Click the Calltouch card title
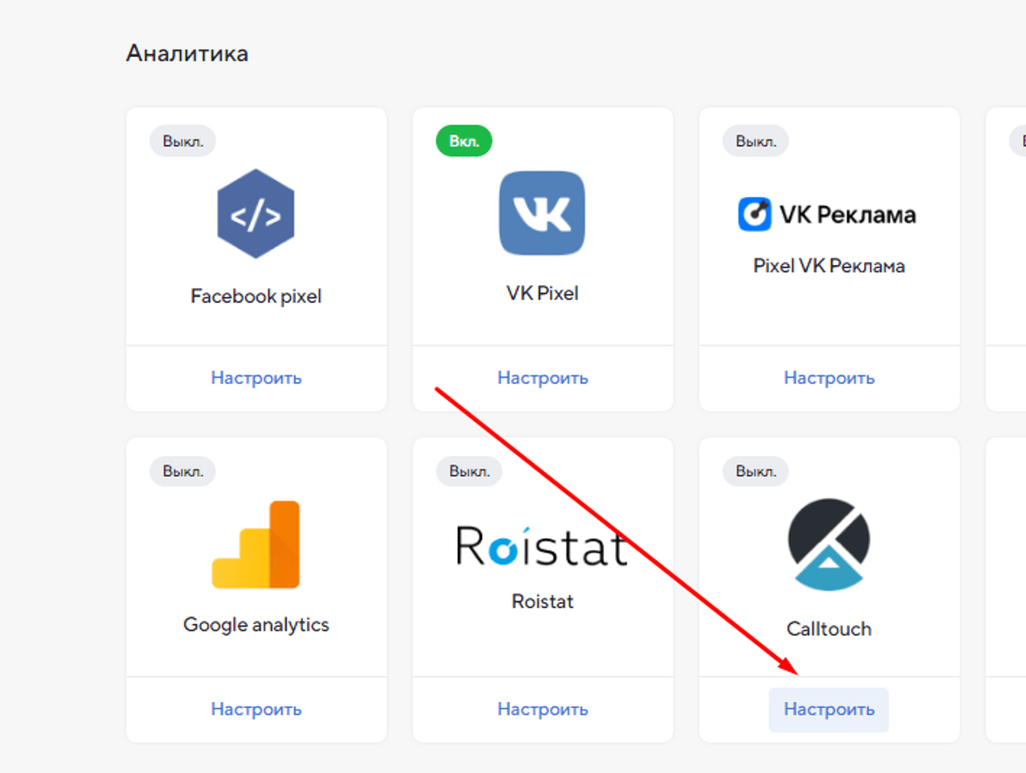 coord(829,629)
